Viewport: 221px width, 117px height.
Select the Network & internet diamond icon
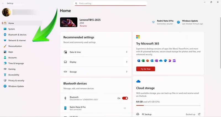coord(5,40)
